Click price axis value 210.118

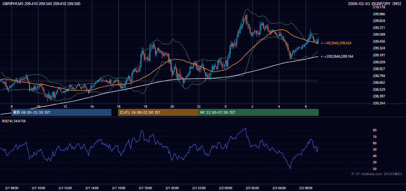[379, 7]
